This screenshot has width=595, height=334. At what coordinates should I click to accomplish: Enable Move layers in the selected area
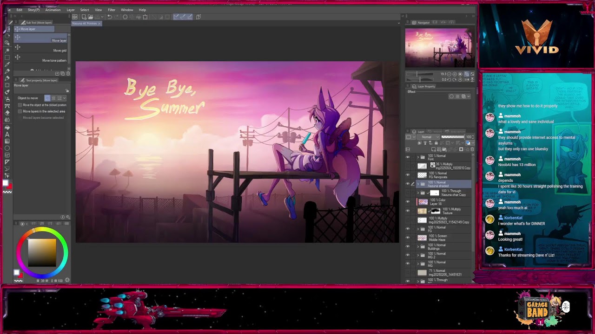pyautogui.click(x=20, y=111)
